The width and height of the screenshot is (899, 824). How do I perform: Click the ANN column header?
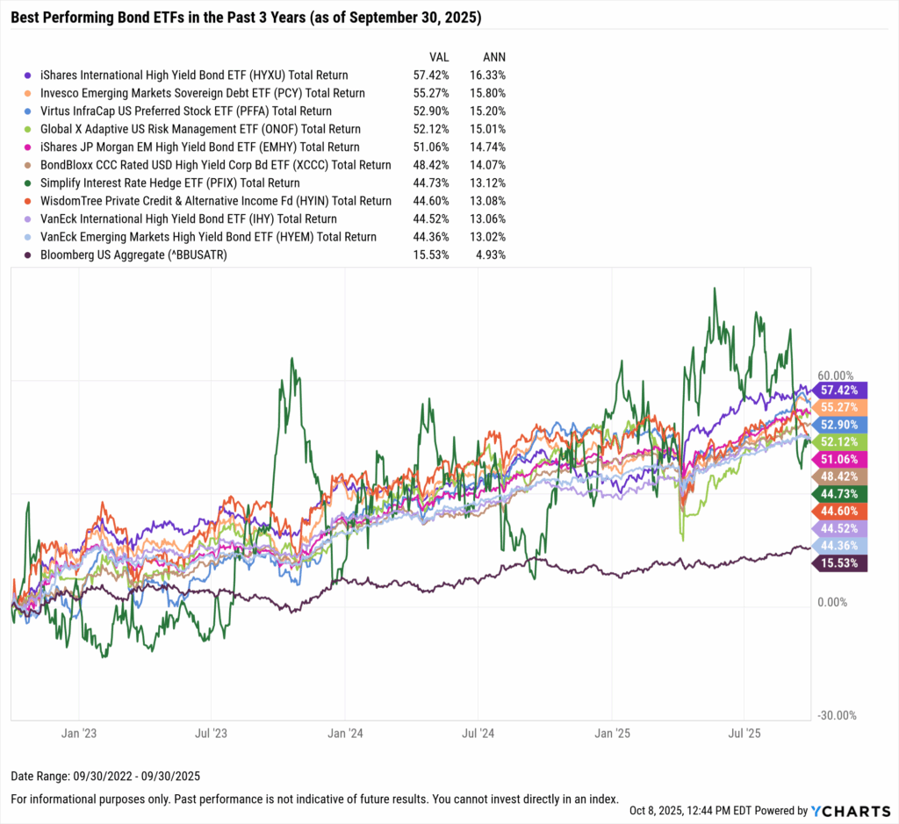tap(493, 54)
